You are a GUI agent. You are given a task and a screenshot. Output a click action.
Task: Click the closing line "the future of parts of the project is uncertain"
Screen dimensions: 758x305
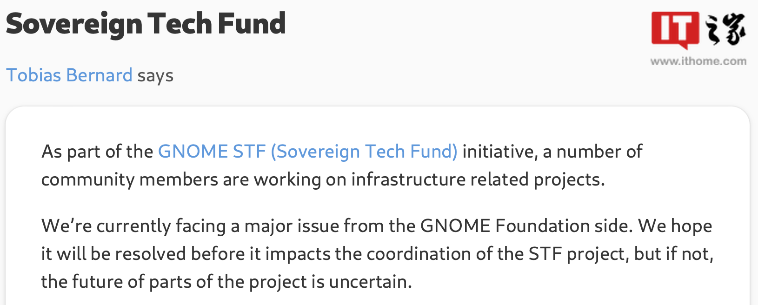(226, 282)
